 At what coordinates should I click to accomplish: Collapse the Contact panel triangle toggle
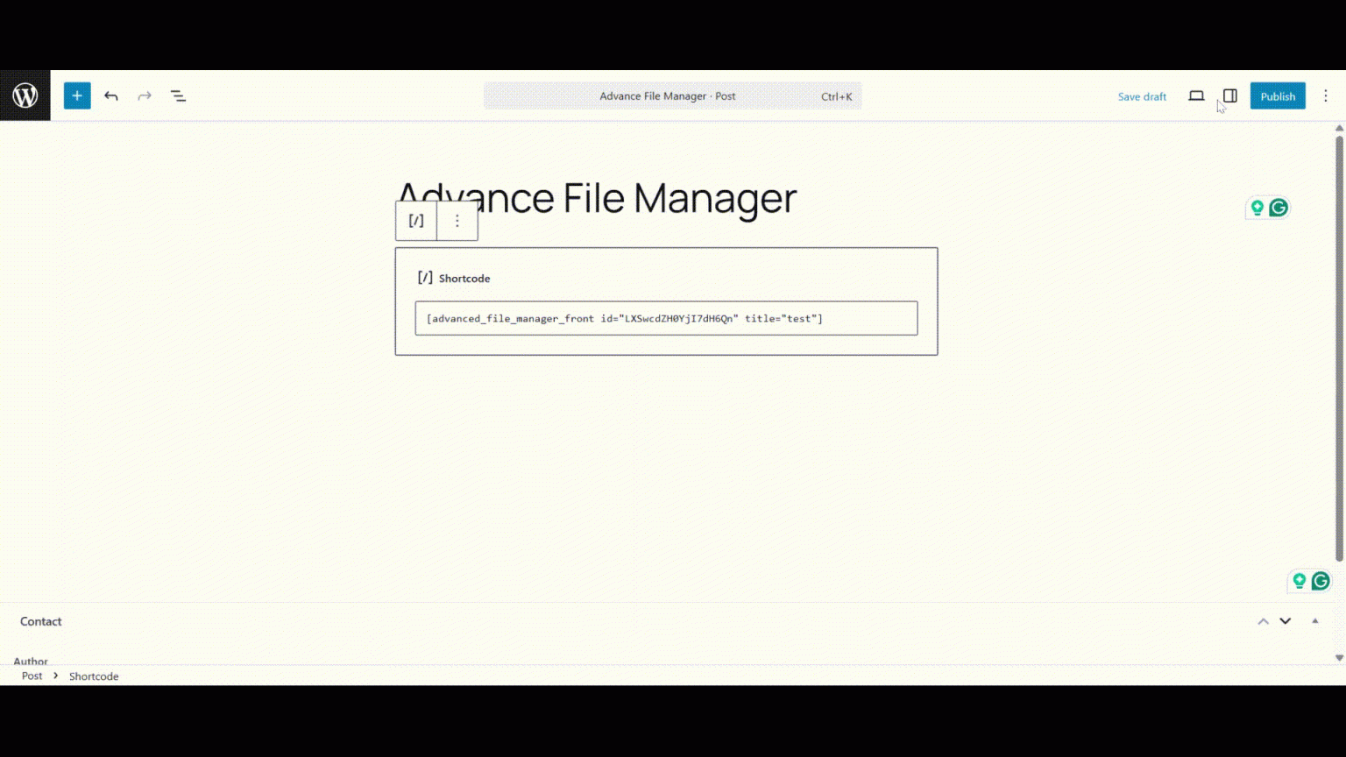pyautogui.click(x=1315, y=621)
